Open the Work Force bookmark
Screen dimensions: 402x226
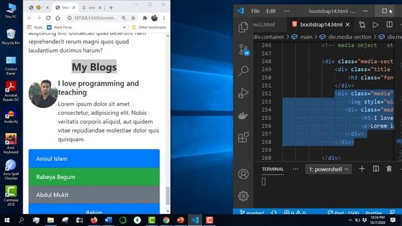click(60, 27)
